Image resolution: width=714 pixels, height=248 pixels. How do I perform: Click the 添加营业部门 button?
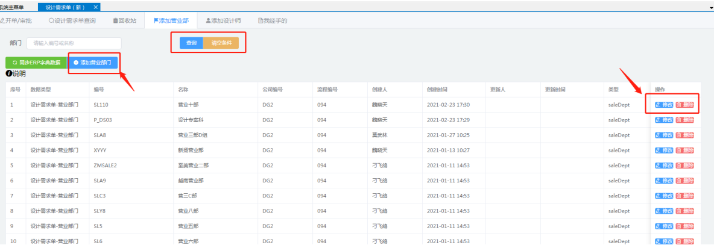[x=92, y=63]
